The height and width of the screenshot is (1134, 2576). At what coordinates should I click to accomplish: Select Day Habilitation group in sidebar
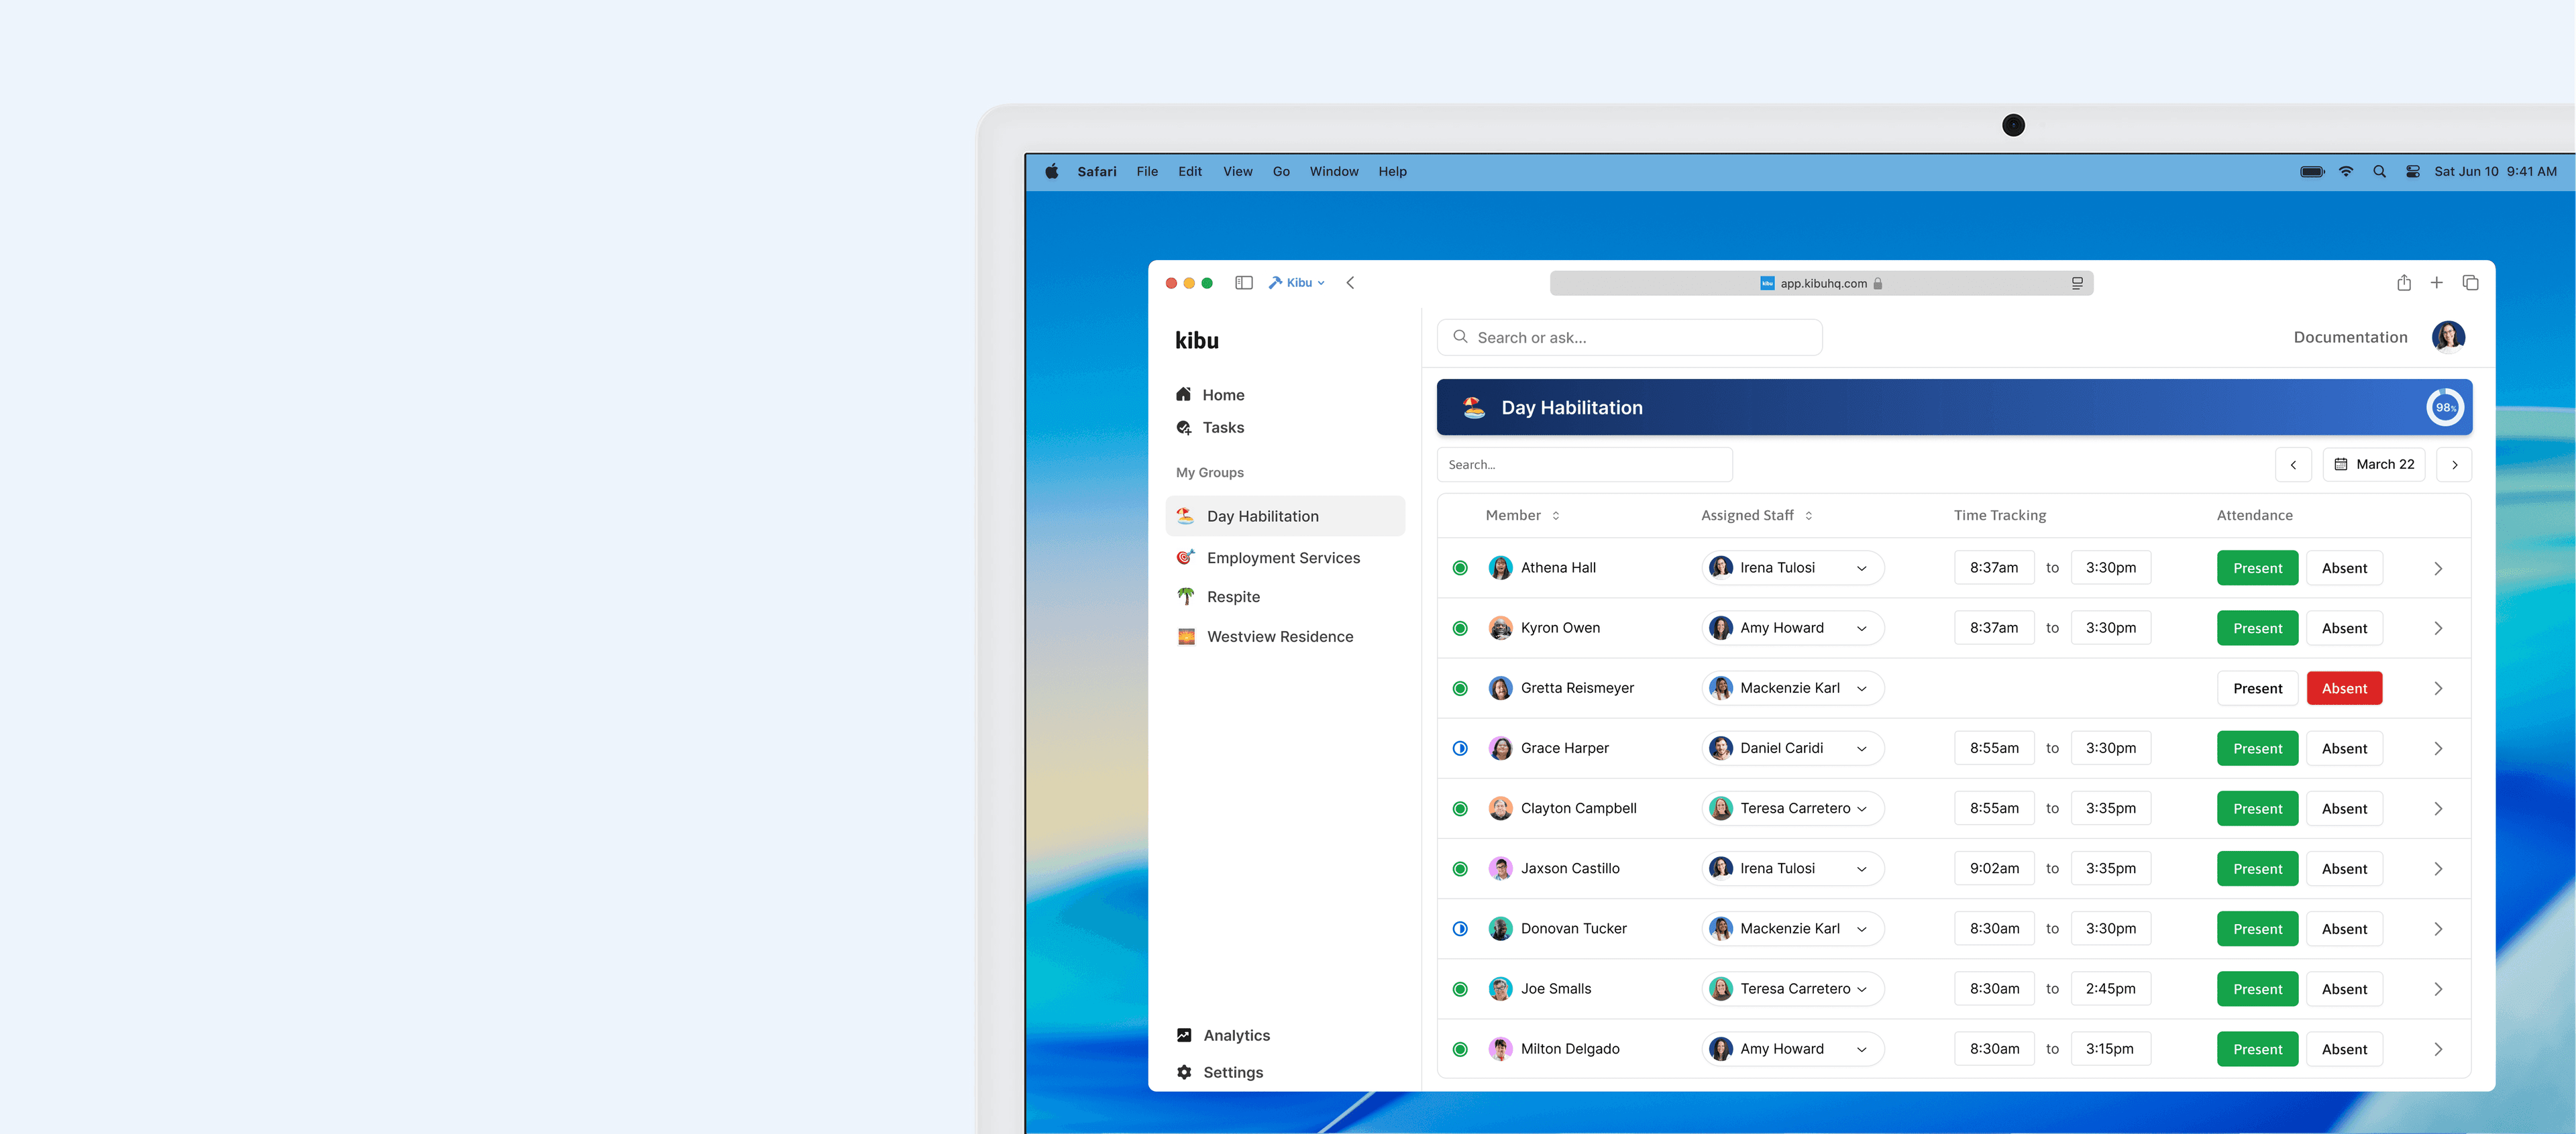tap(1284, 516)
